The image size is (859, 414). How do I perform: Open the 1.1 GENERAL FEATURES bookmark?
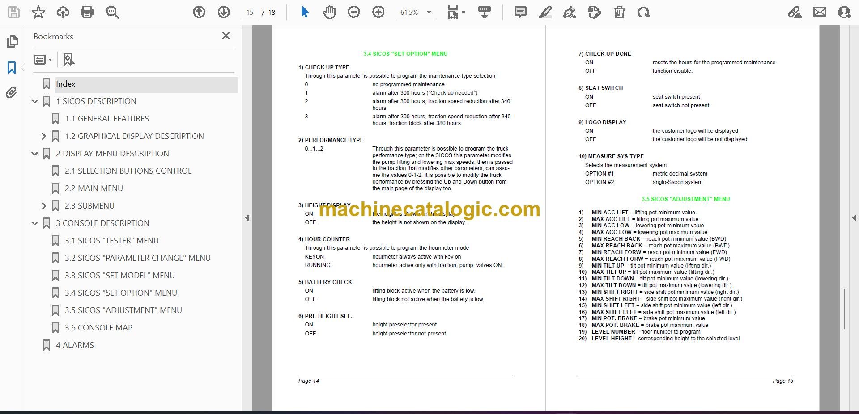(106, 119)
